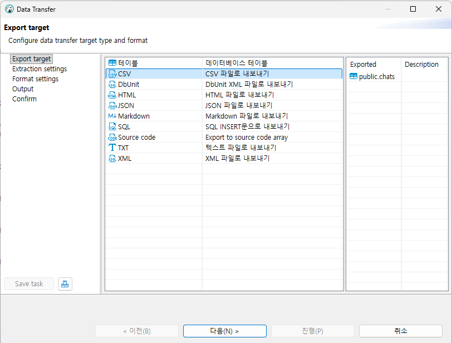This screenshot has height=343, width=452.
Task: Select the 테이블 export target row
Action: tap(224, 63)
